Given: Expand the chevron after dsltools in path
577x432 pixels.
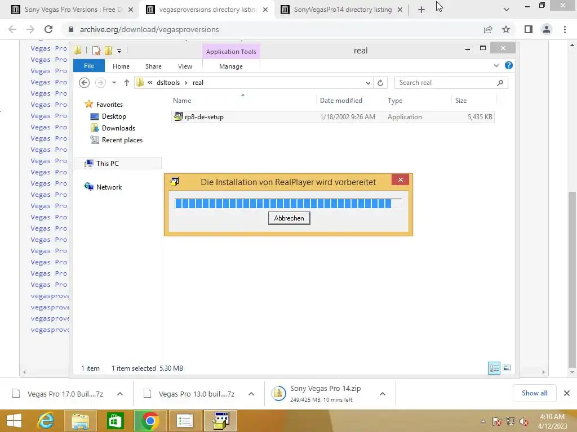Looking at the screenshot, I should point(186,83).
